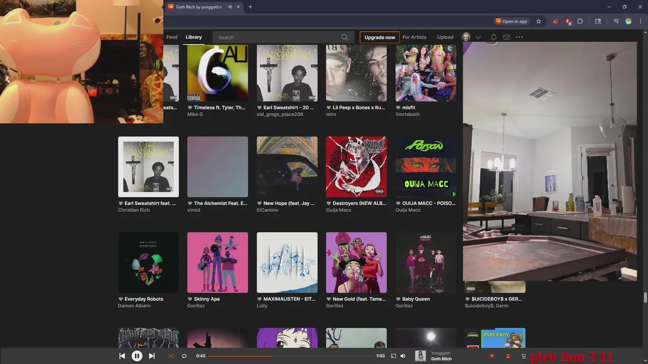Switch to the Library tab
The height and width of the screenshot is (364, 648).
coord(193,37)
